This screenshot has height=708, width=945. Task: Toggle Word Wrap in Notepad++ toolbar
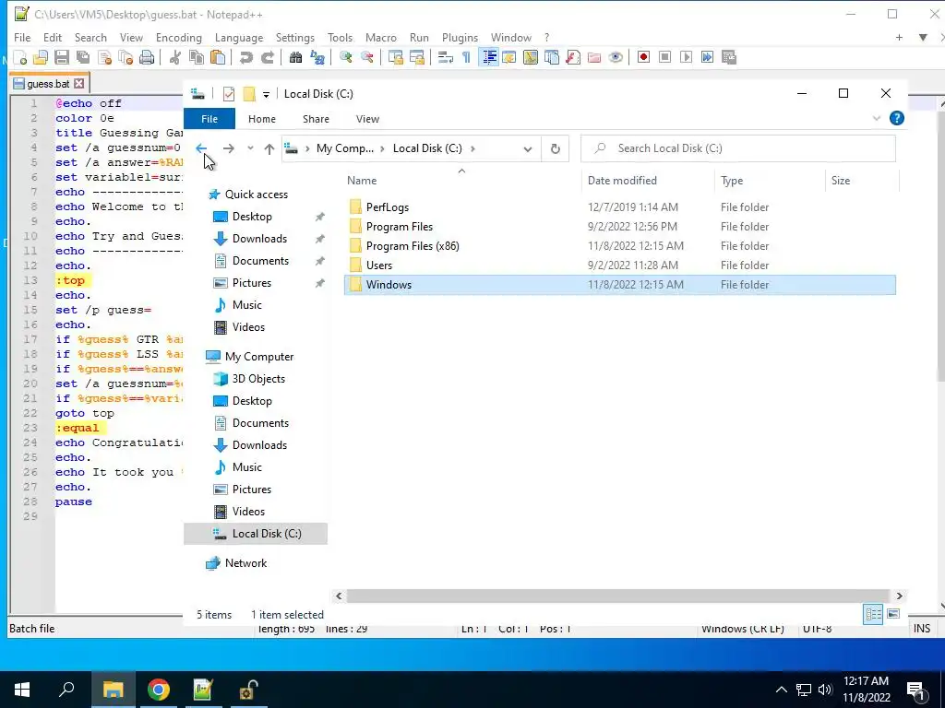point(446,57)
